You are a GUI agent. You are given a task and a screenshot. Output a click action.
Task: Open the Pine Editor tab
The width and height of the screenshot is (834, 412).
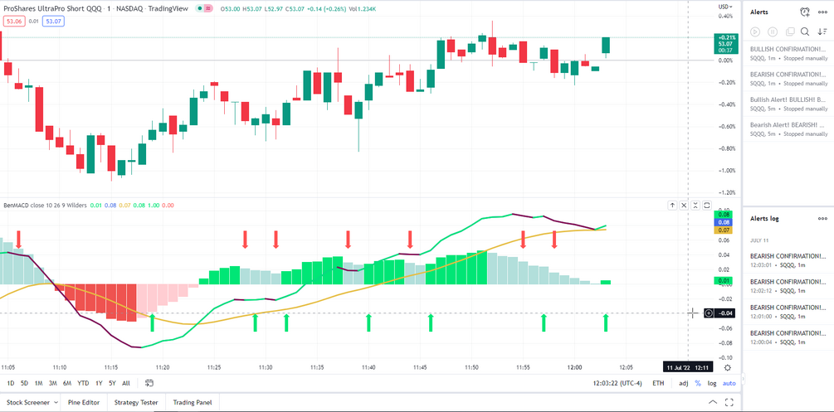[x=84, y=402]
